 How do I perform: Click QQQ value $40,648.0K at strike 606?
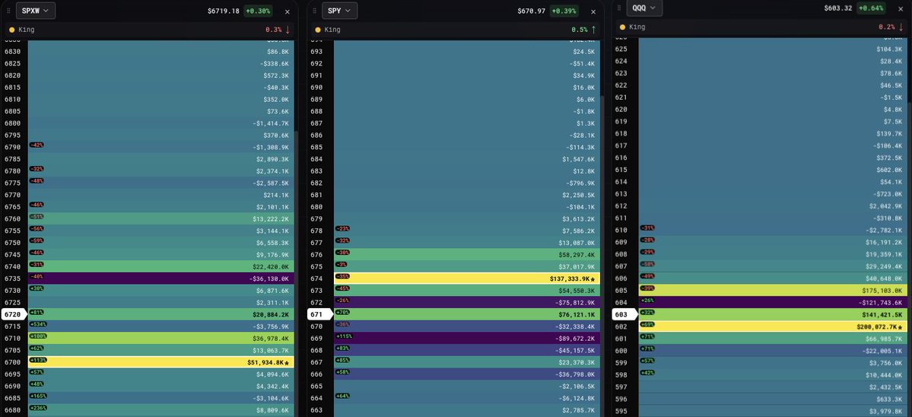coord(884,279)
